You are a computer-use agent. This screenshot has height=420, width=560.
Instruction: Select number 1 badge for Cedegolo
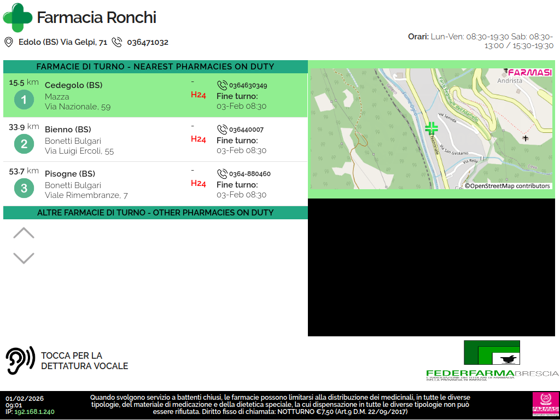[x=24, y=100]
